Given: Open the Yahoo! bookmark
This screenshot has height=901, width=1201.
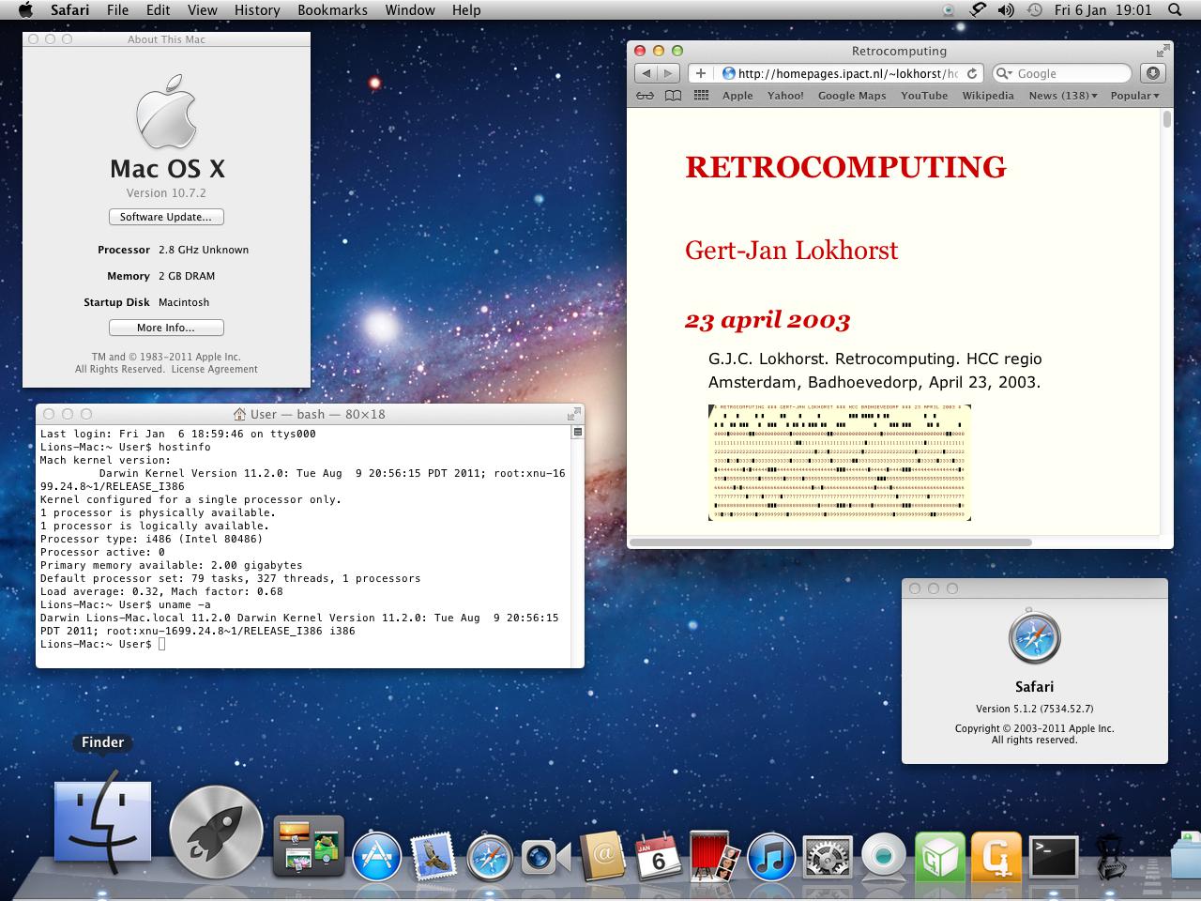Looking at the screenshot, I should [x=785, y=96].
